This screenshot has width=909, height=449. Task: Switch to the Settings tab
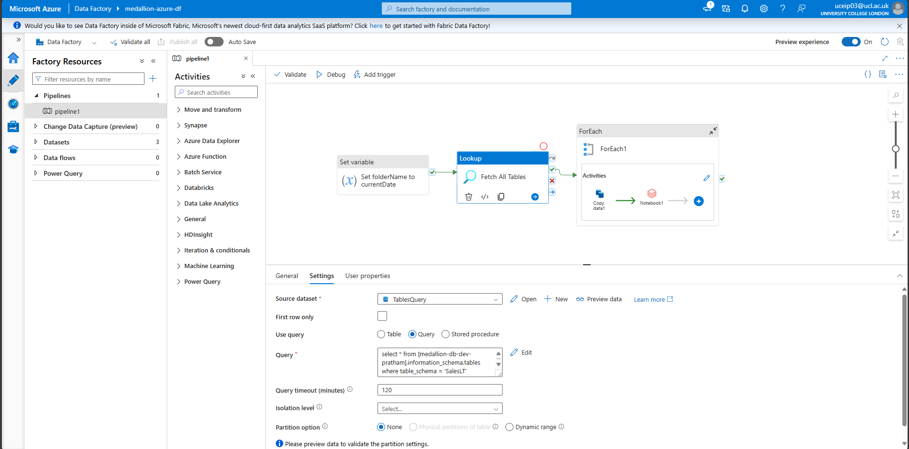pyautogui.click(x=322, y=276)
